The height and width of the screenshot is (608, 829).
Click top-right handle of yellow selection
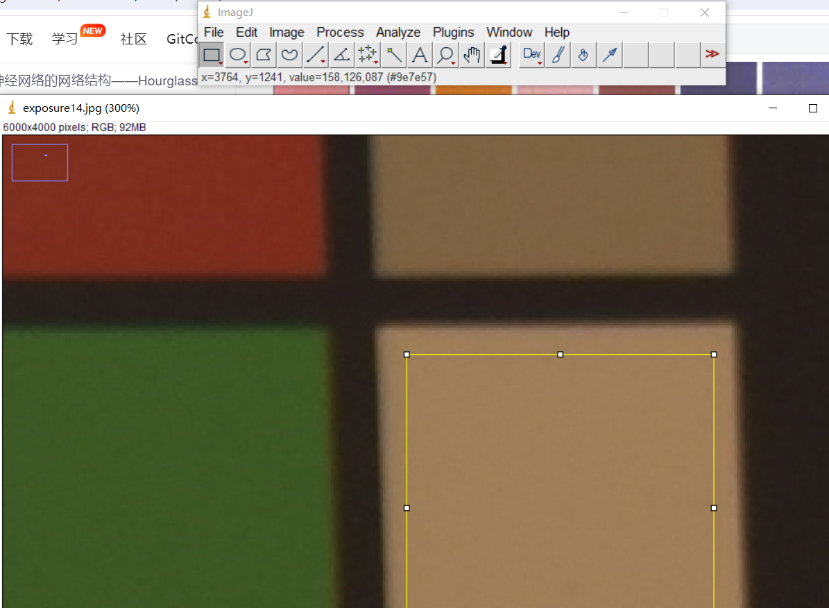[714, 355]
